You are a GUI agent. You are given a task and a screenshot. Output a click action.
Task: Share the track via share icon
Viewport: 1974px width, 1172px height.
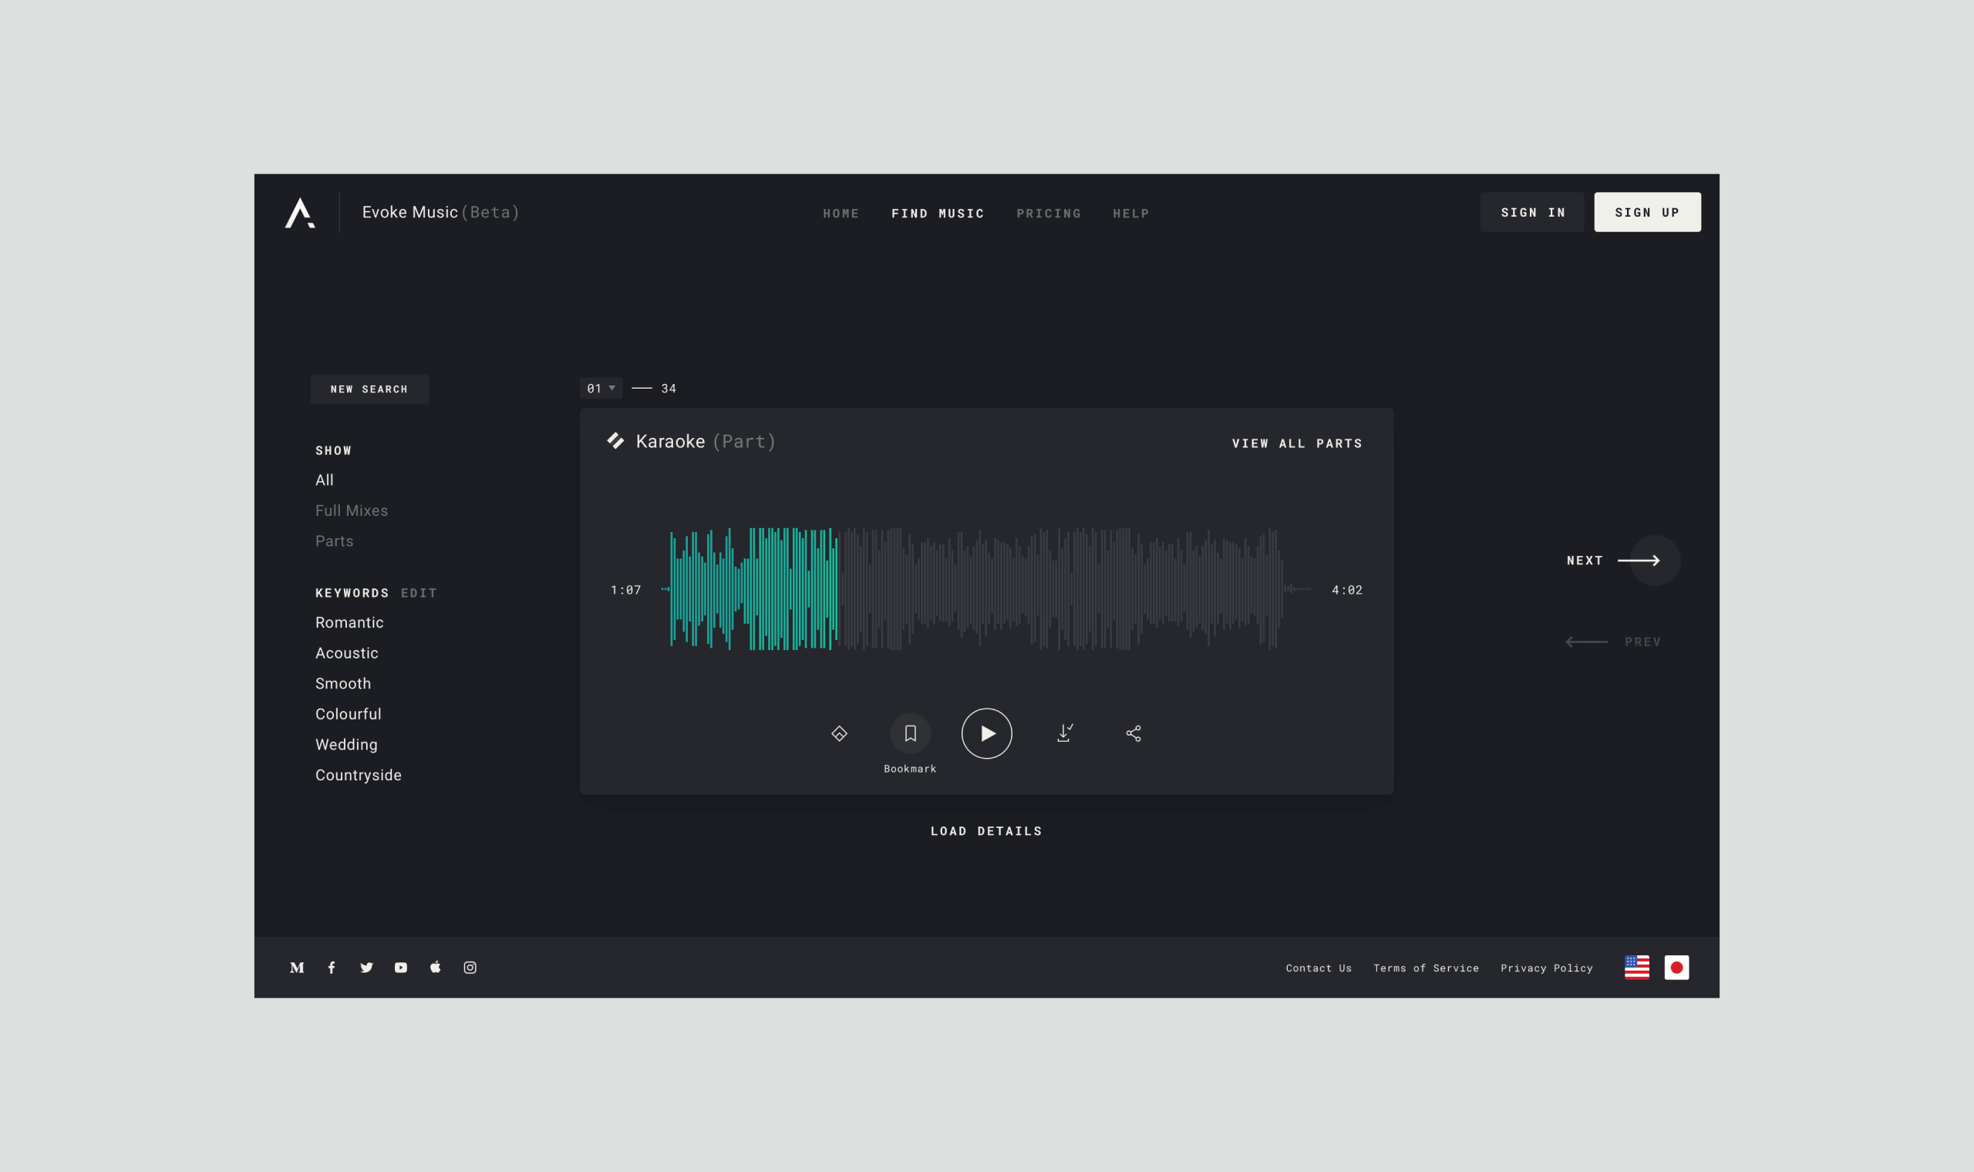[x=1133, y=734]
